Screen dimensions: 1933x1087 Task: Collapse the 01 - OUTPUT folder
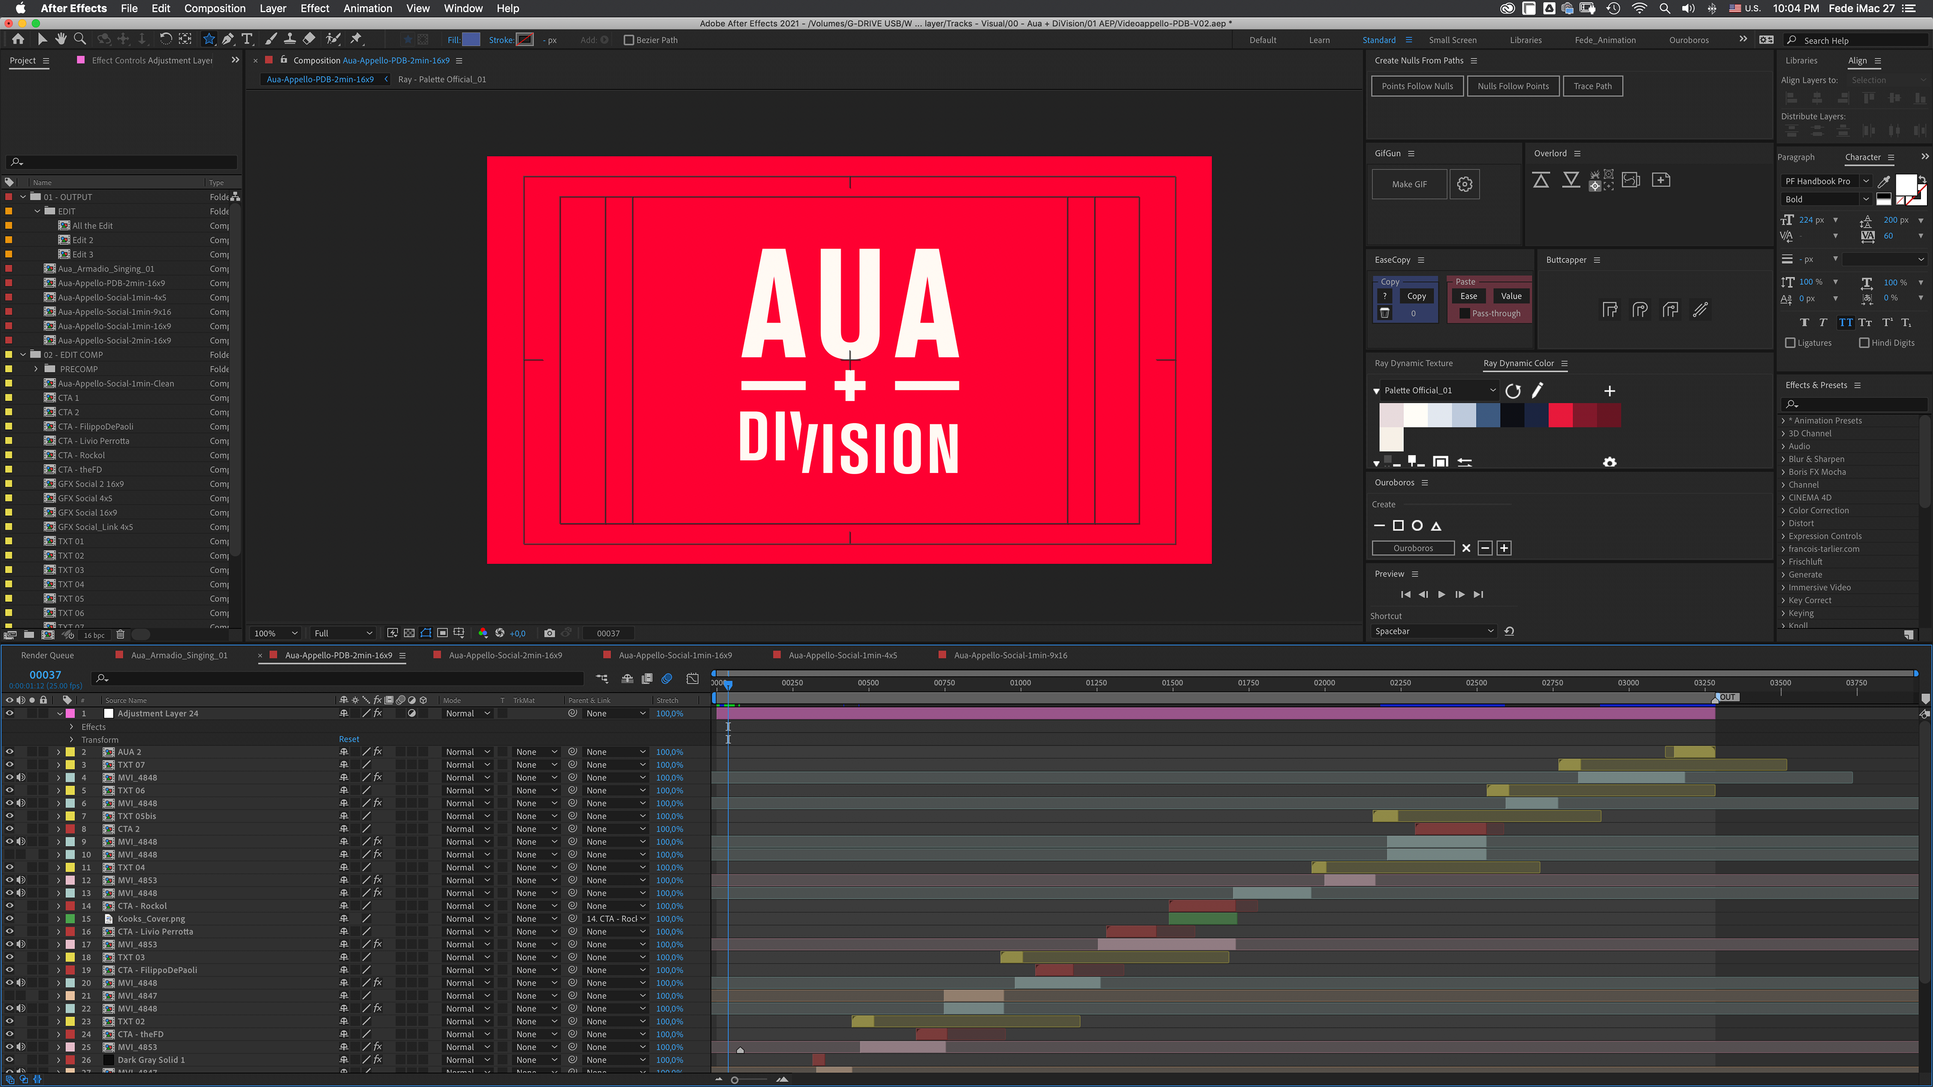[x=23, y=197]
